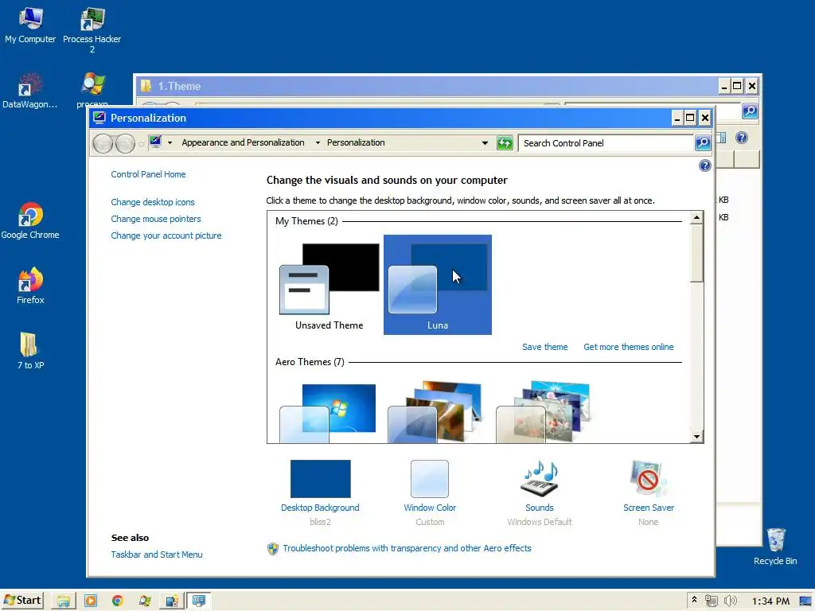This screenshot has width=815, height=611.
Task: Open Windows Explorer from the taskbar
Action: [64, 601]
